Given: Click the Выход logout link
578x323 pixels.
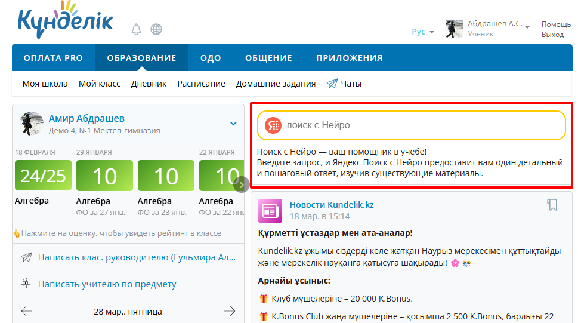Looking at the screenshot, I should (552, 35).
